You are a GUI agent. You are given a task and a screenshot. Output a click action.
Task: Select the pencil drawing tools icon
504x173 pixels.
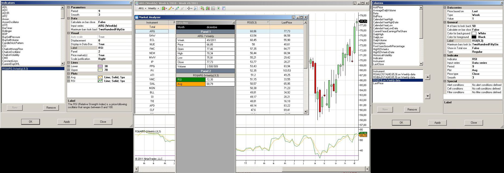pos(170,8)
